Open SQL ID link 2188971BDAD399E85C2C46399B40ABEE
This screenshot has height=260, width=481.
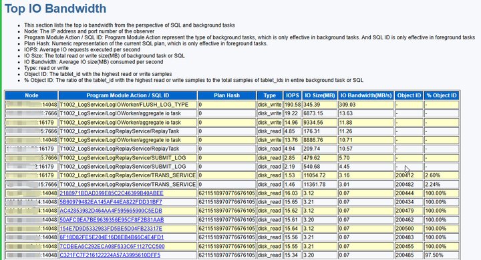point(112,193)
